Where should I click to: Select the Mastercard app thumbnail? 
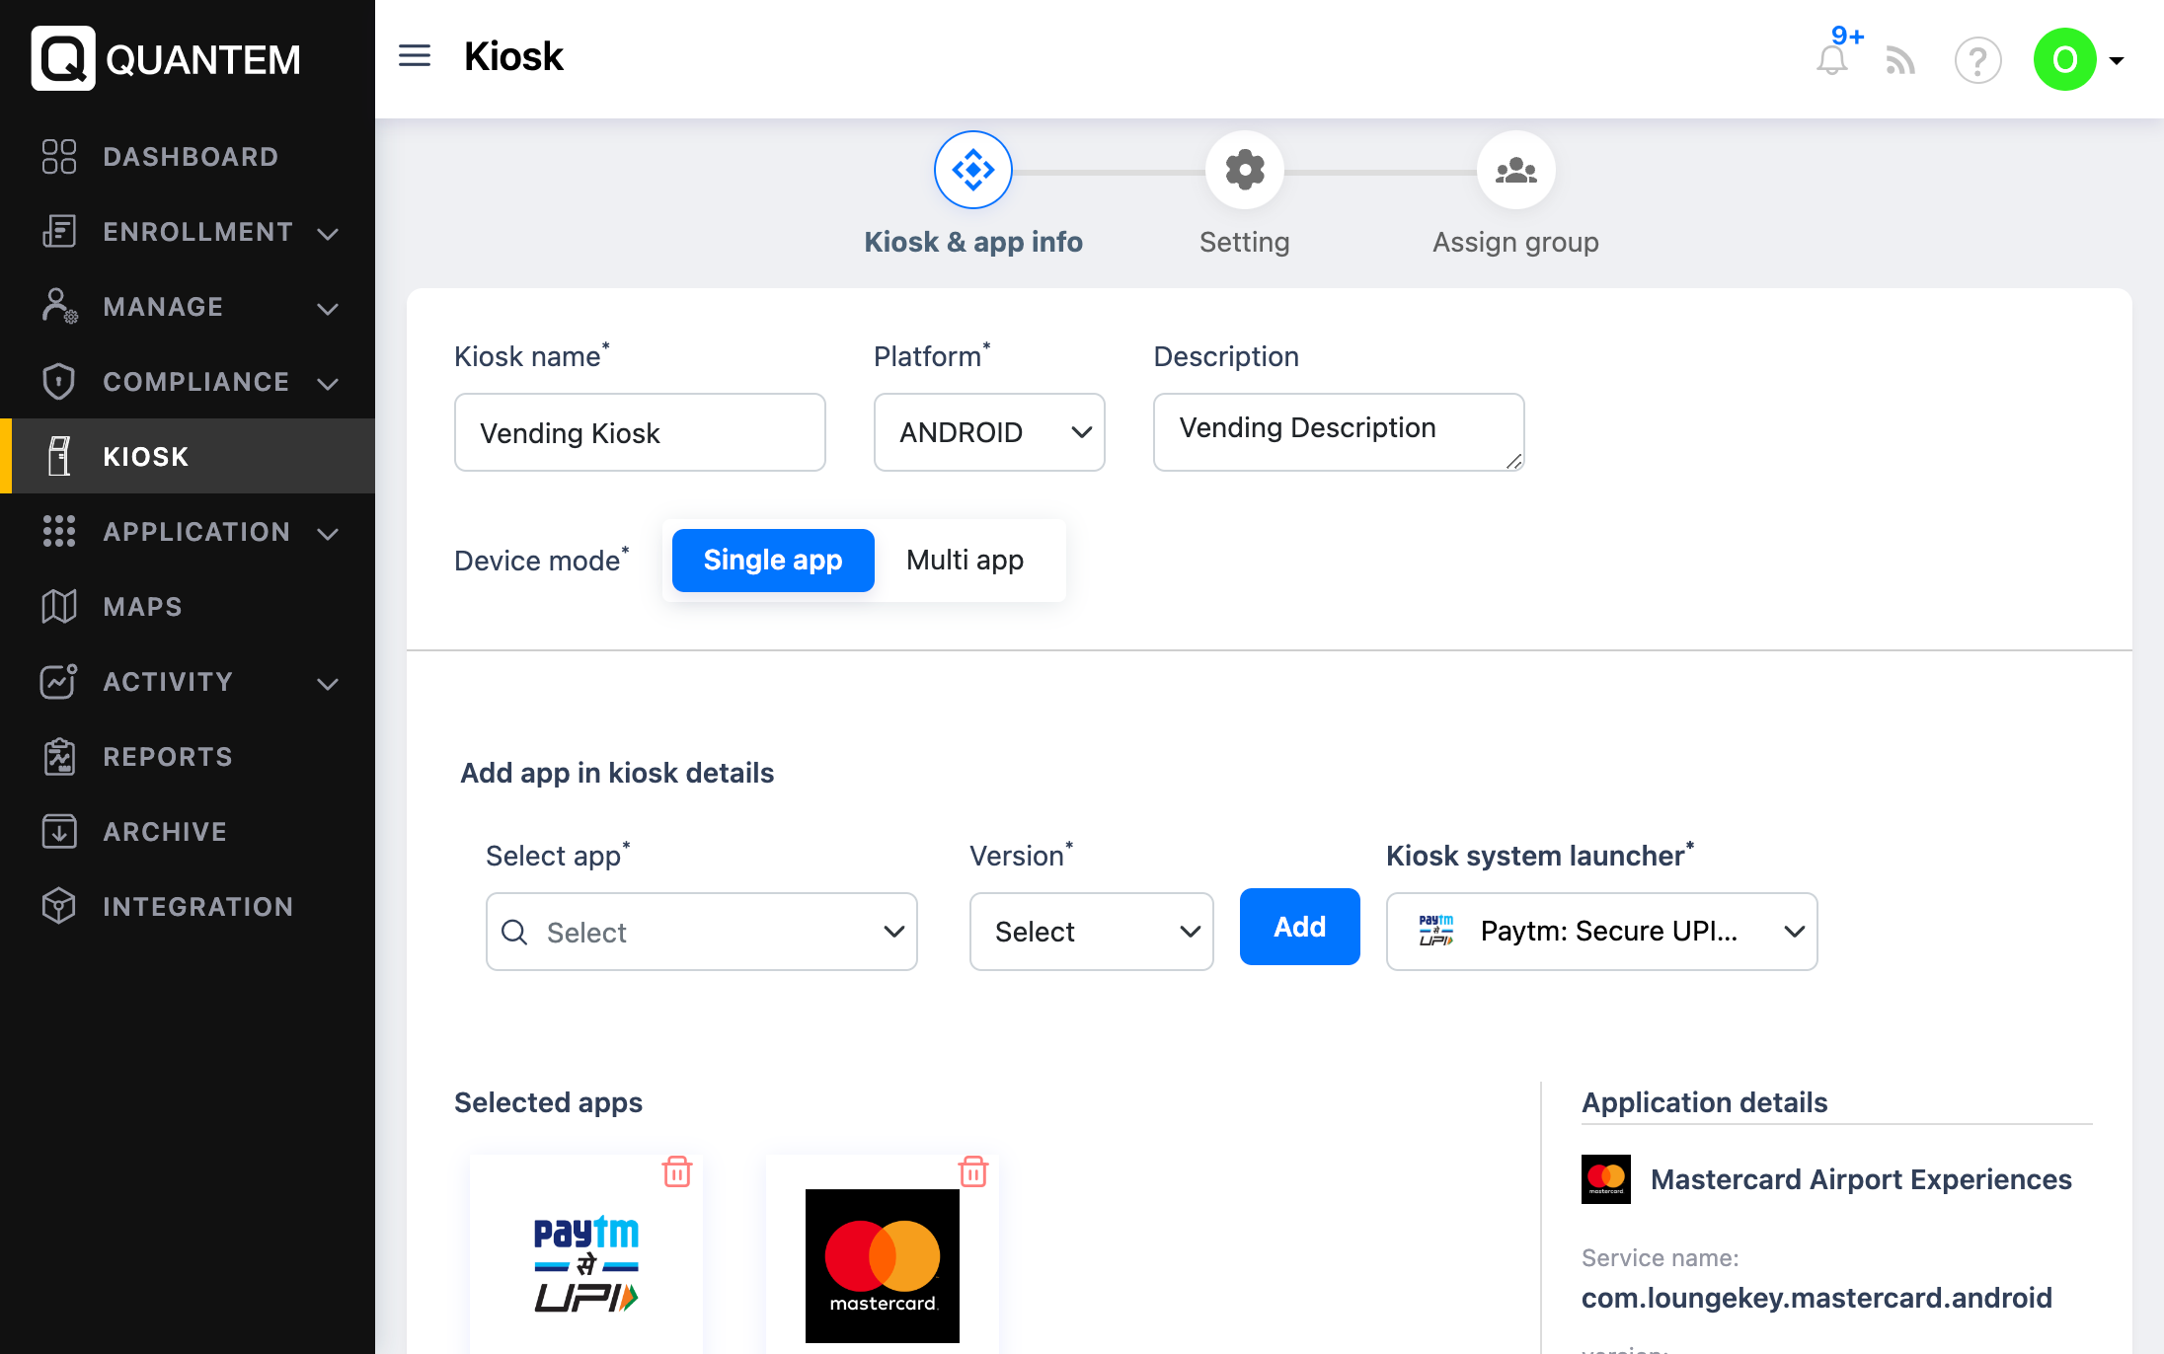pos(882,1265)
